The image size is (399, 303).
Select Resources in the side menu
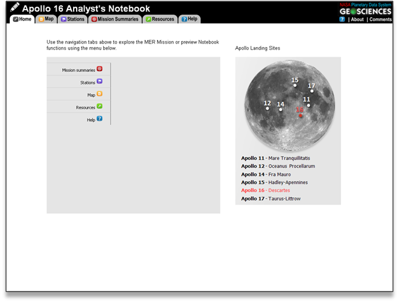click(x=86, y=107)
